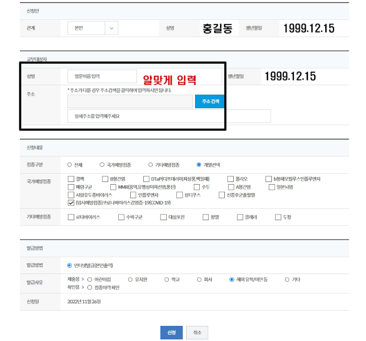Select the 기타예방접종 radio option
Viewport: 366px width, 341px height.
click(x=151, y=165)
